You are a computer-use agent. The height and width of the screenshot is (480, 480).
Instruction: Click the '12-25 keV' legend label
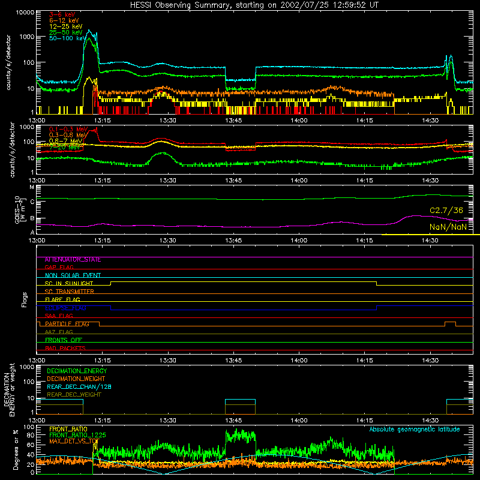click(66, 26)
